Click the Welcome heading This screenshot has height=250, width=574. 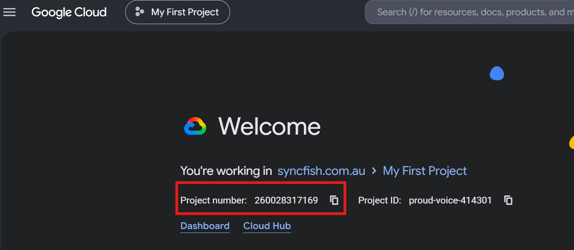click(269, 127)
